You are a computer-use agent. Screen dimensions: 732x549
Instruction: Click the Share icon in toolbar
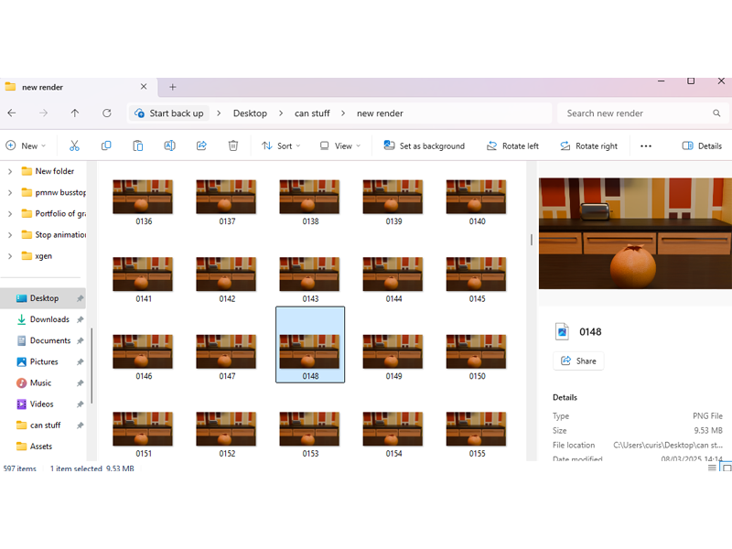201,145
